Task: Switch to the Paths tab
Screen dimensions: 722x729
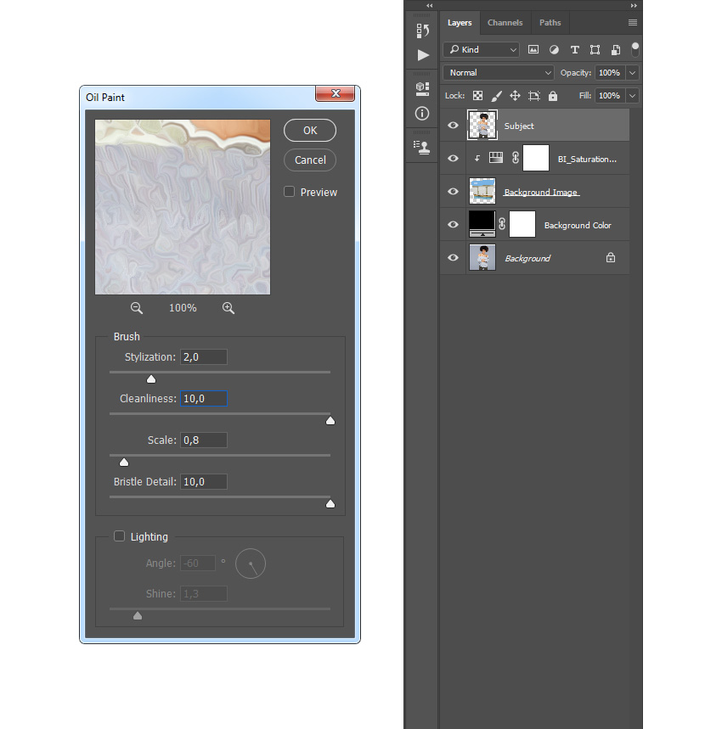Action: click(550, 23)
